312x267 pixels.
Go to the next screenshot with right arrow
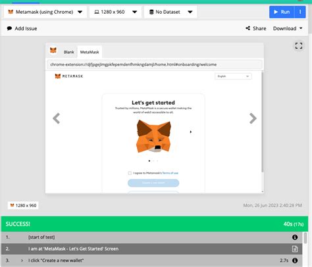[x=253, y=118]
